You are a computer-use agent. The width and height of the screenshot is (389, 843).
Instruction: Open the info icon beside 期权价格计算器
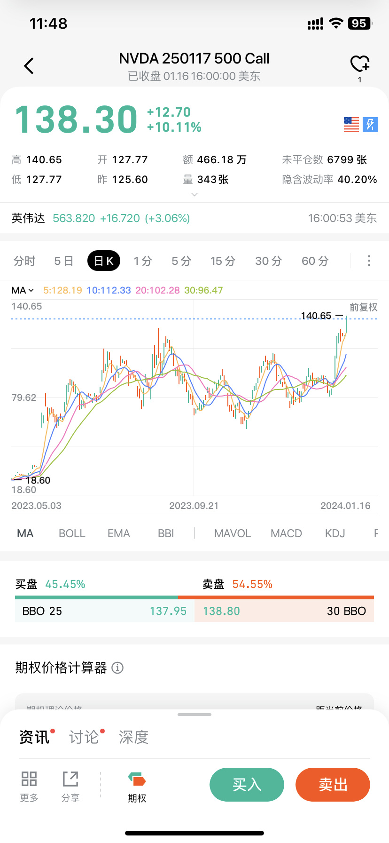pyautogui.click(x=117, y=668)
